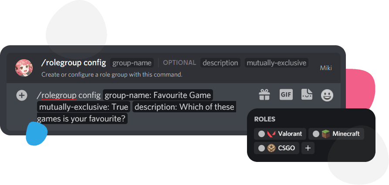Expand add-role menu with plus button

(x=308, y=148)
